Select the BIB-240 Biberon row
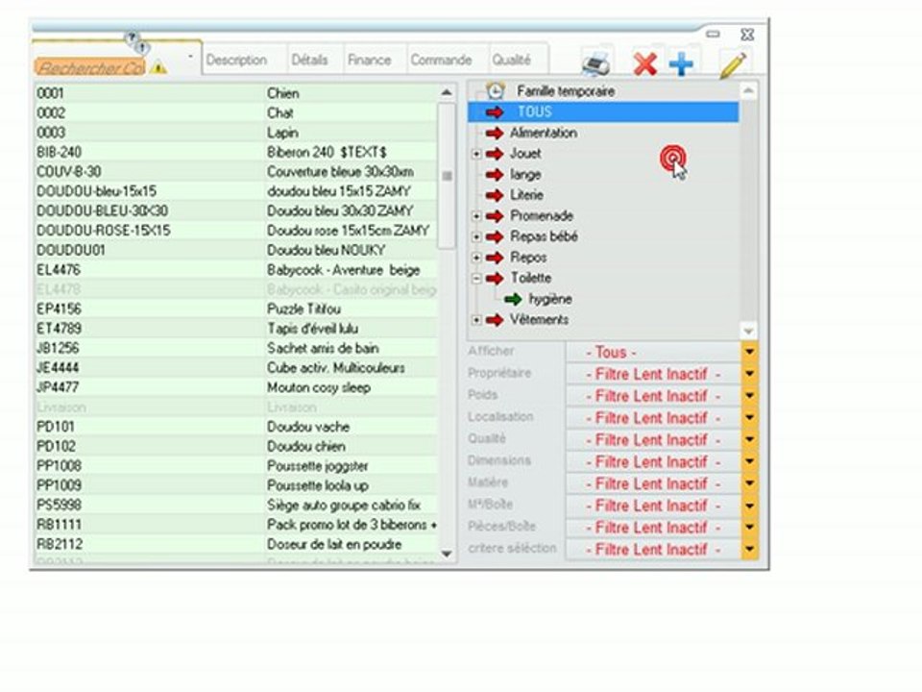The image size is (922, 692). pos(235,153)
